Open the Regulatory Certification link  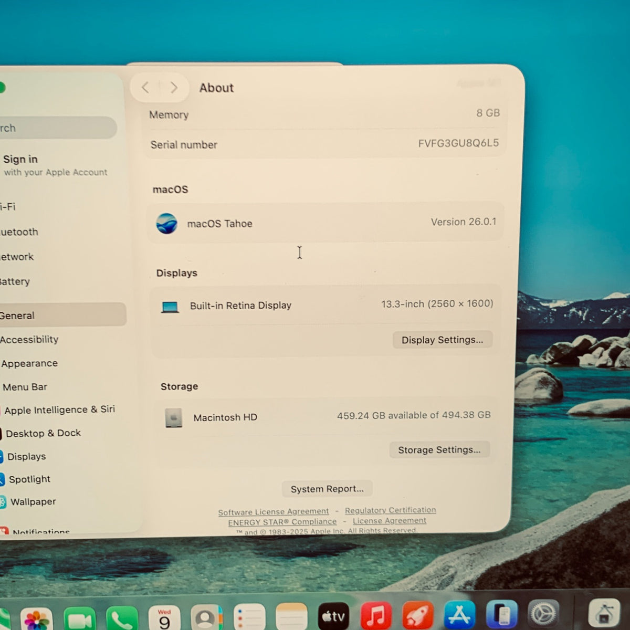tap(390, 510)
